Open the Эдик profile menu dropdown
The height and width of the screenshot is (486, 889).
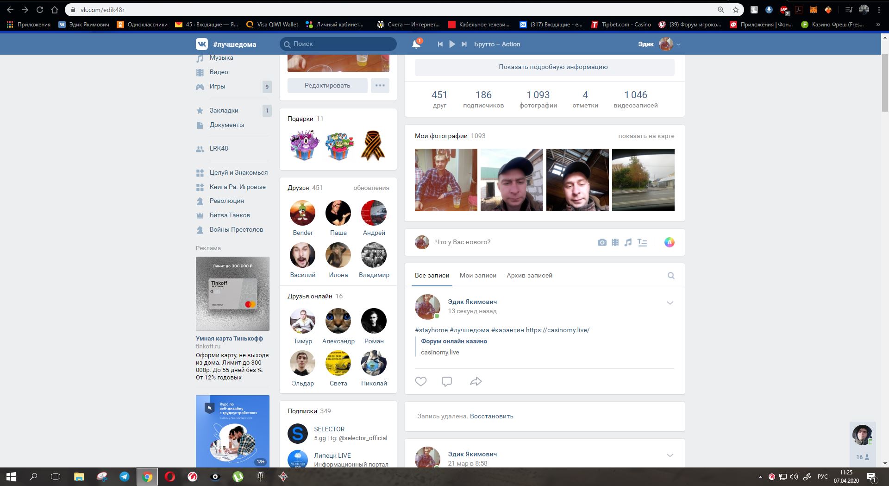click(659, 44)
